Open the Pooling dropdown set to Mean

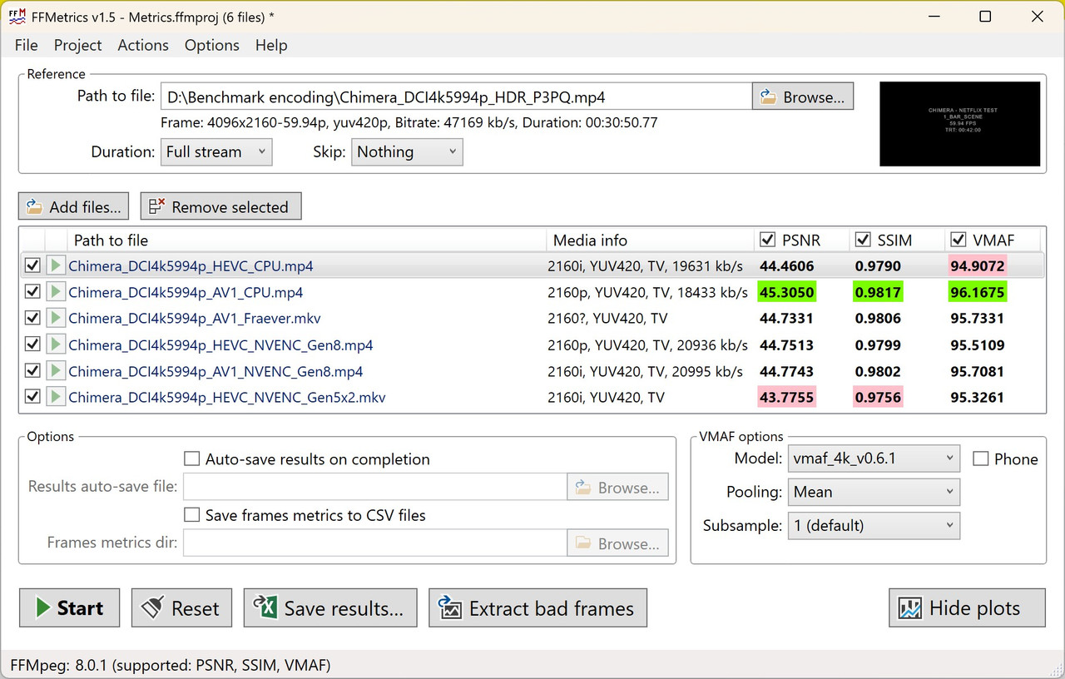874,492
